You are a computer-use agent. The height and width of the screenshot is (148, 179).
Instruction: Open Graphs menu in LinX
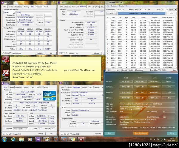pos(121,6)
